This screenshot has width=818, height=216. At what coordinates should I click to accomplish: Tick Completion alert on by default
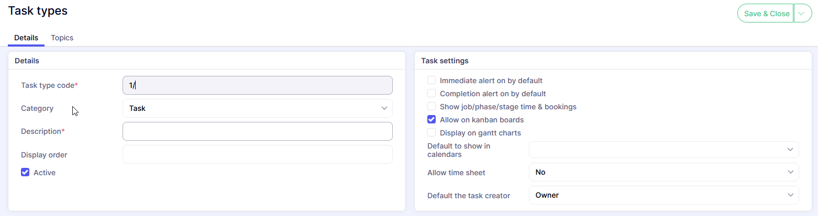(x=432, y=94)
